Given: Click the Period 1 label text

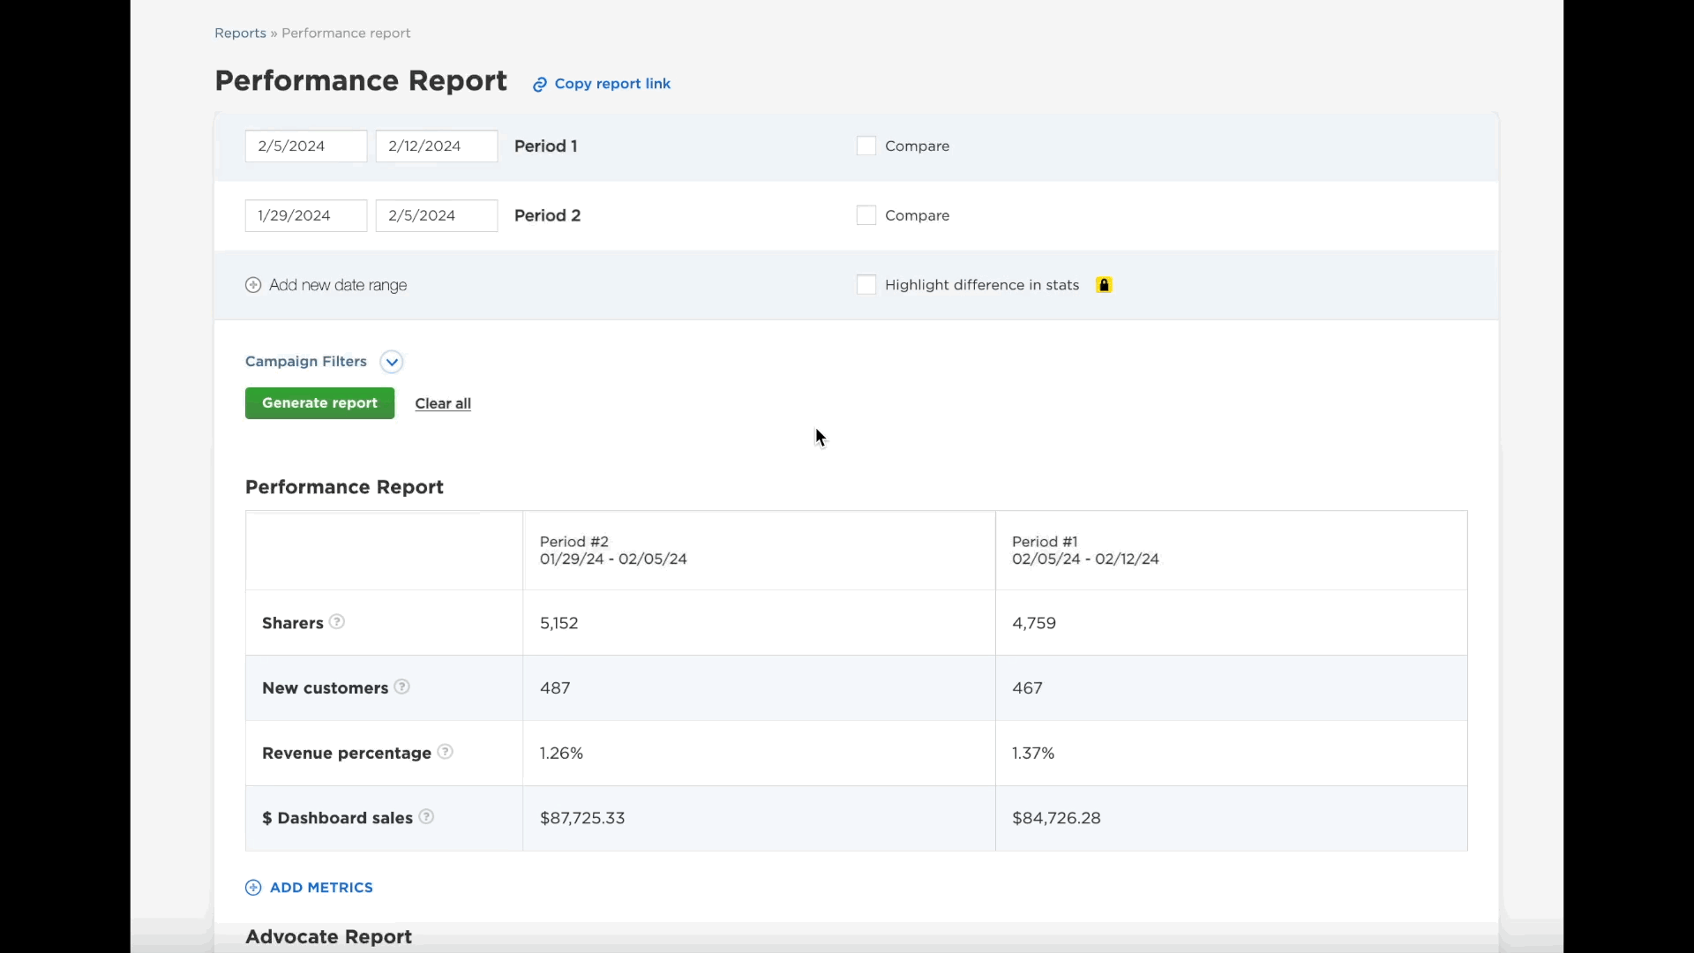Looking at the screenshot, I should tap(546, 146).
